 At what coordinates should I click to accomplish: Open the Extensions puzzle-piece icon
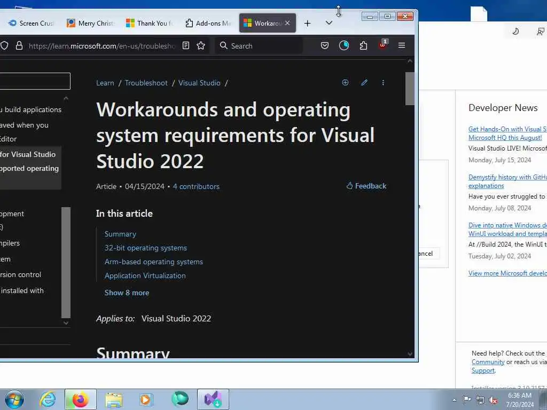pos(363,46)
